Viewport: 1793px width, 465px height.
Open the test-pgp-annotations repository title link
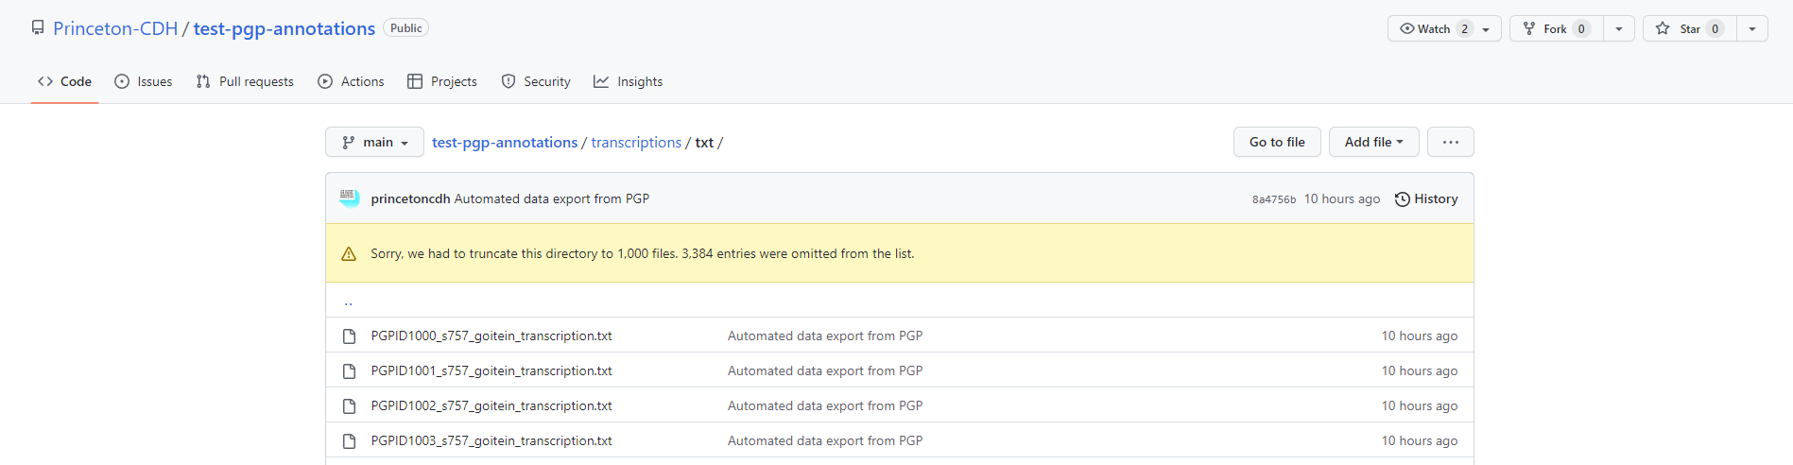284,28
